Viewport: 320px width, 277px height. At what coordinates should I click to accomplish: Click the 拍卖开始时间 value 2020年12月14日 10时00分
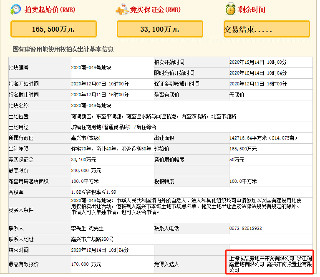pyautogui.click(x=258, y=62)
